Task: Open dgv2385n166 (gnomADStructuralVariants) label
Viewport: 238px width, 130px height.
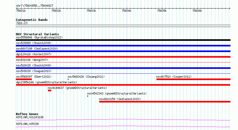Action: click(x=47, y=82)
